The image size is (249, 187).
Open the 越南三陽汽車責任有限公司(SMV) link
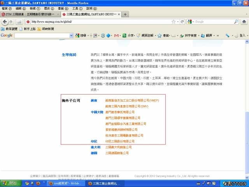(x=127, y=106)
